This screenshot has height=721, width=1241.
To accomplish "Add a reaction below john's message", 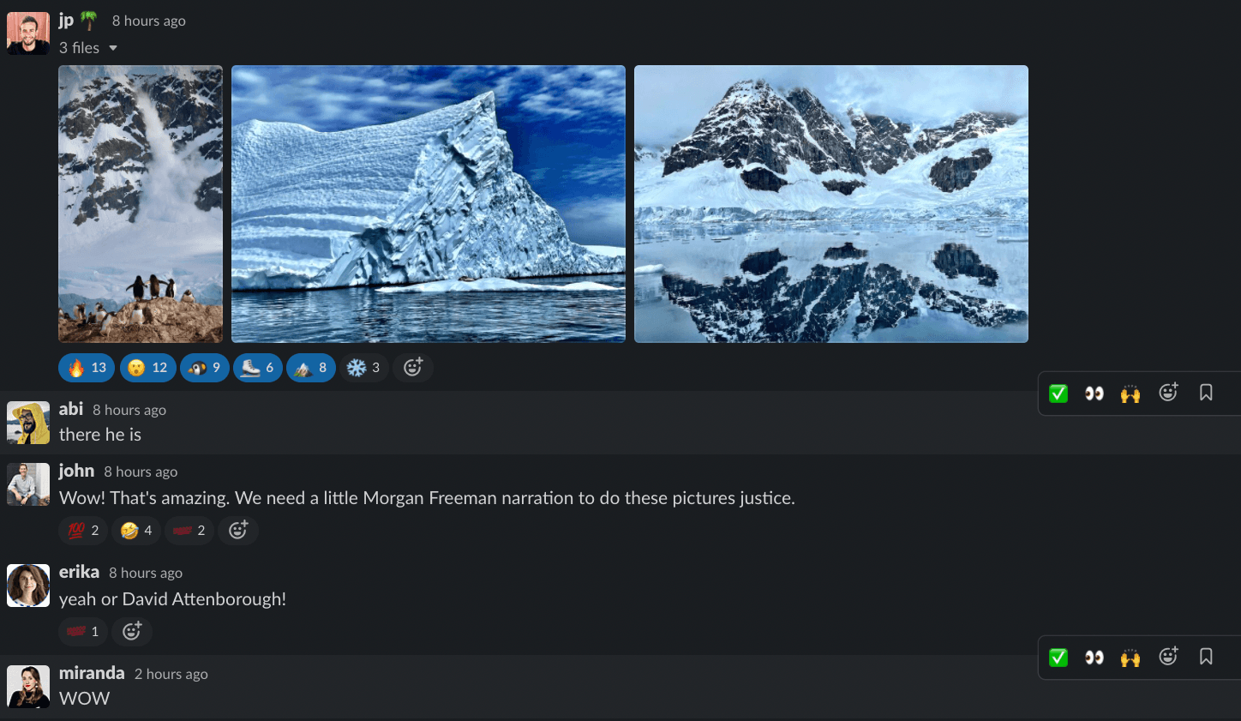I will (238, 531).
